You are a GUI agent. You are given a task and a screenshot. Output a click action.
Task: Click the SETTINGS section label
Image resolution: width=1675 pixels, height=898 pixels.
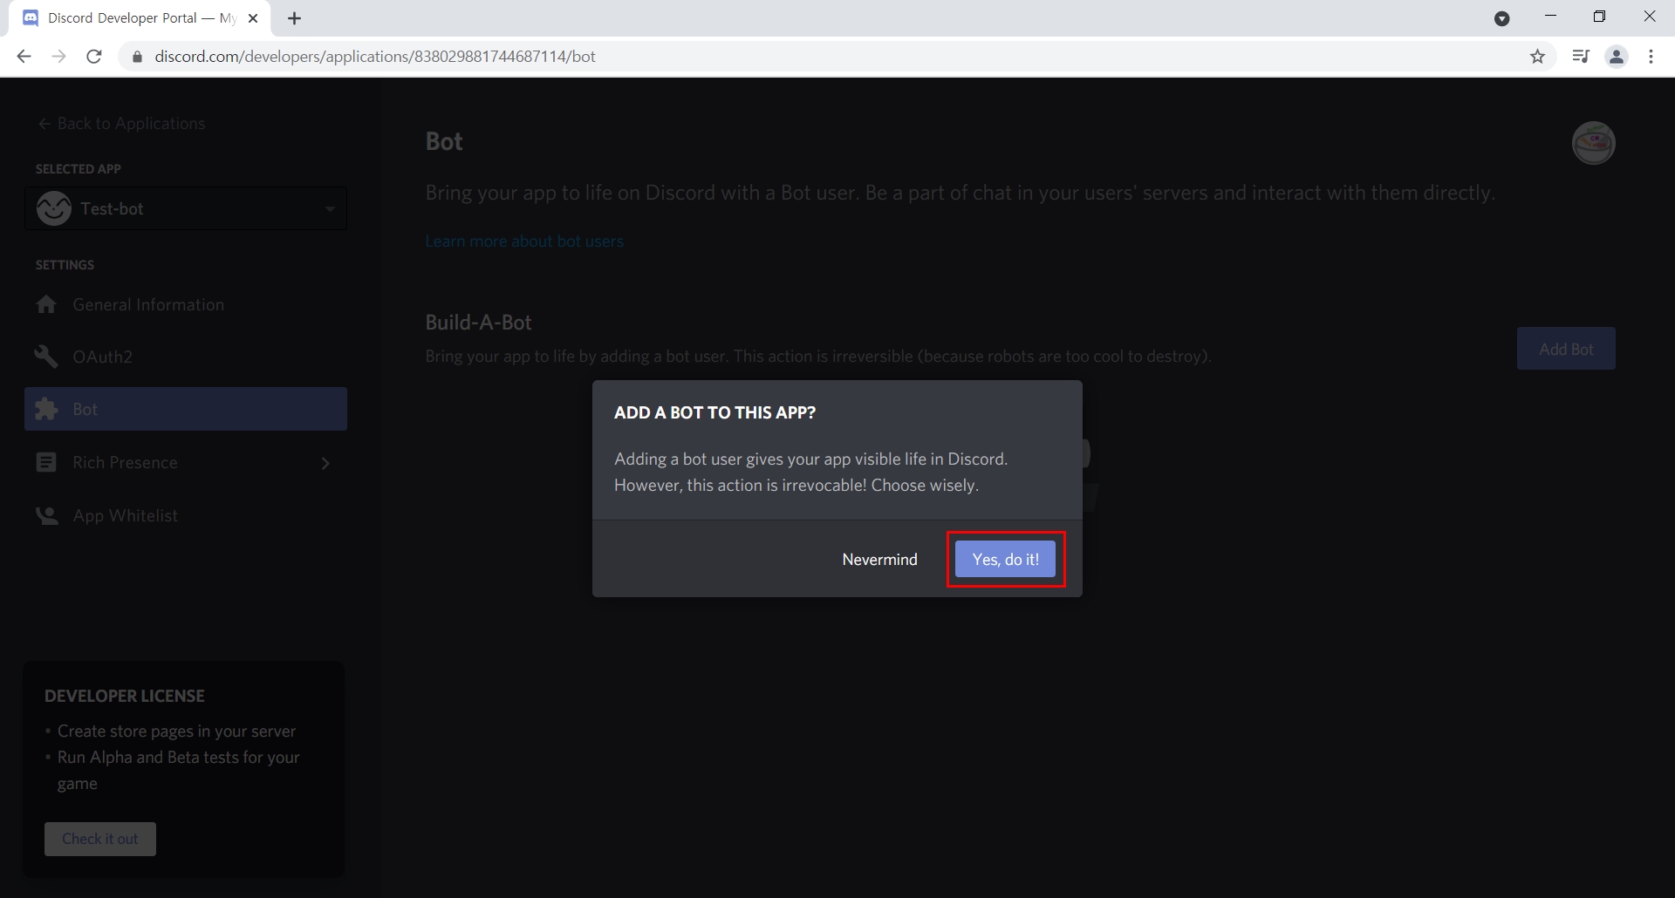(65, 265)
